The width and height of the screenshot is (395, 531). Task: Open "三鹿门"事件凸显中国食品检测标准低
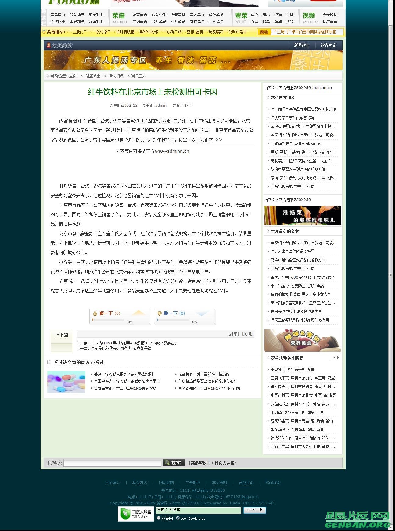(x=304, y=109)
